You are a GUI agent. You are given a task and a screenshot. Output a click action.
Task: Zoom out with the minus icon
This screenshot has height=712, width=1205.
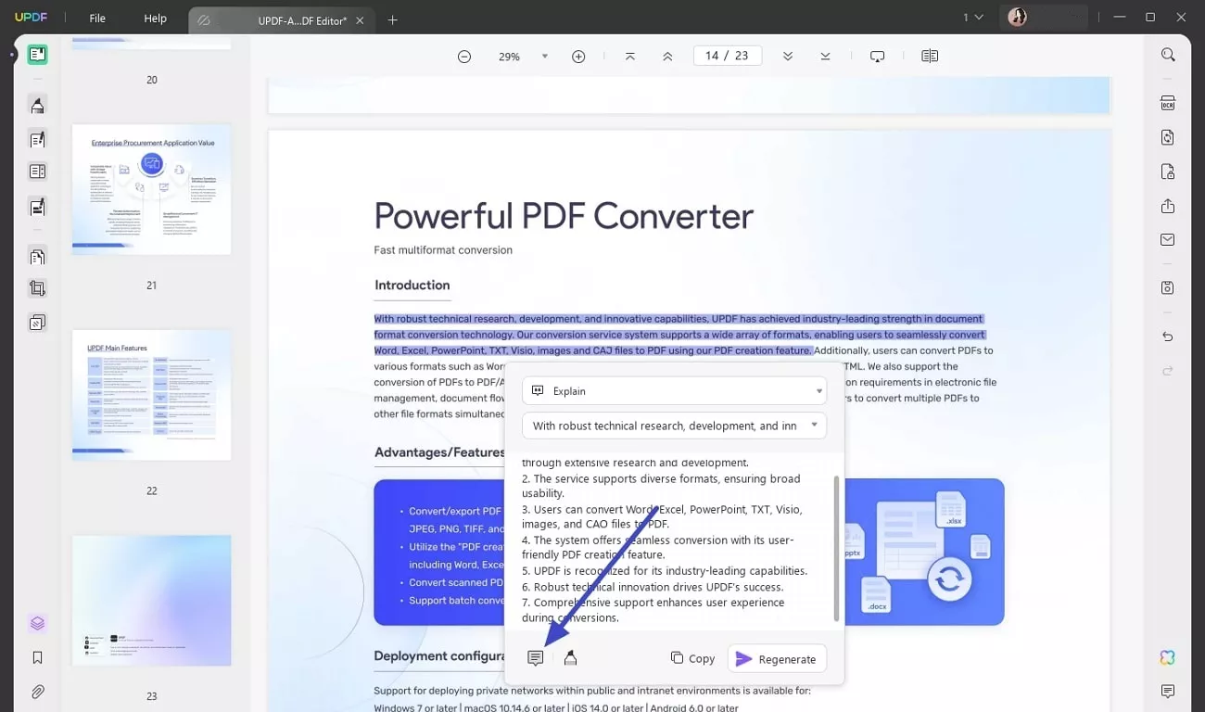(x=464, y=57)
